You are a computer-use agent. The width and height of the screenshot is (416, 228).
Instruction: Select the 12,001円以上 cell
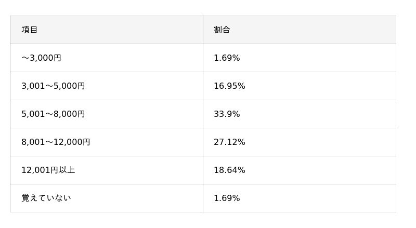click(x=48, y=170)
